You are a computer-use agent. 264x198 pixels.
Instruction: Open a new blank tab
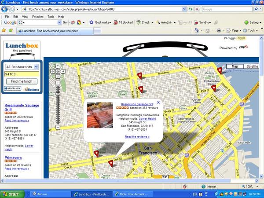point(97,31)
